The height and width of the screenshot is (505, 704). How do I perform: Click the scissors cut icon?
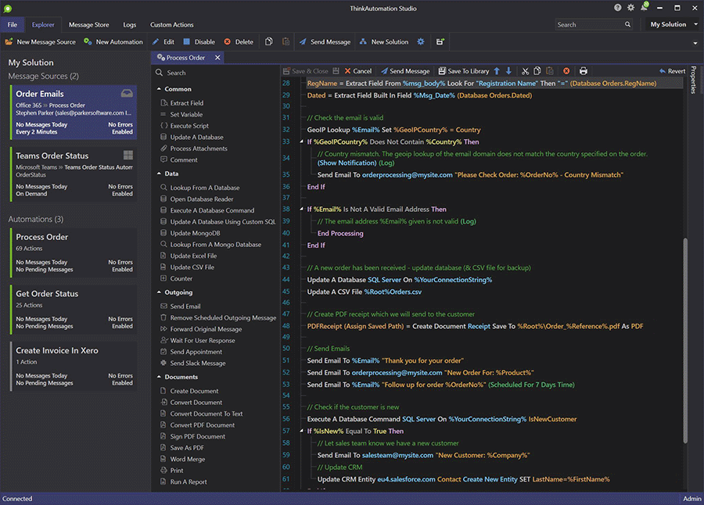tap(526, 71)
